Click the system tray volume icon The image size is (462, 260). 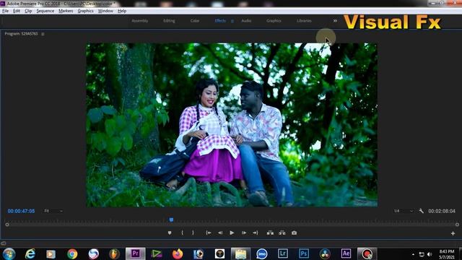(x=430, y=254)
